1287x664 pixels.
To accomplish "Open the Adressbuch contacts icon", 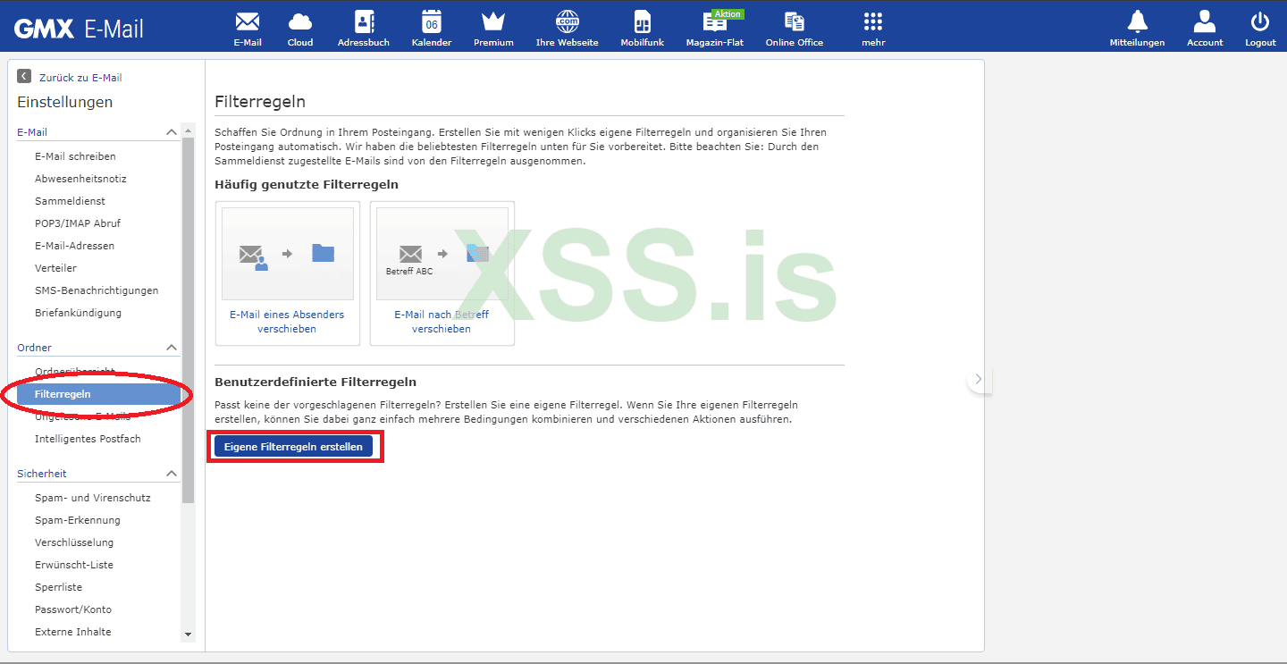I will [x=364, y=21].
